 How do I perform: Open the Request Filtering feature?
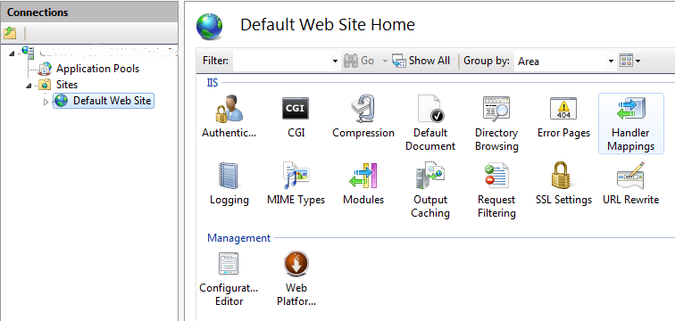(x=496, y=190)
